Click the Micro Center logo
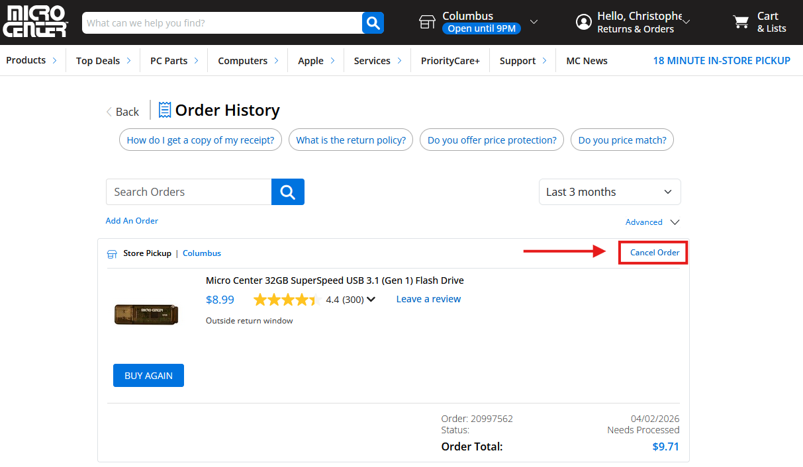Screen dimensions: 803x467 pos(35,22)
